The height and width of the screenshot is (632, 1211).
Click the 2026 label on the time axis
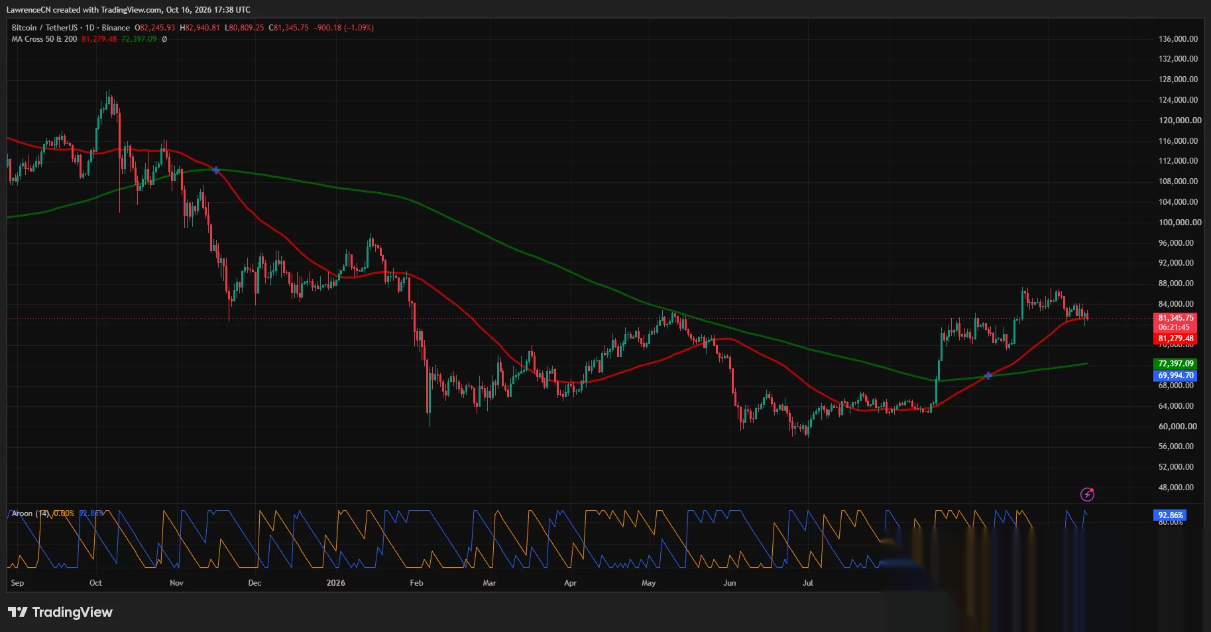336,583
